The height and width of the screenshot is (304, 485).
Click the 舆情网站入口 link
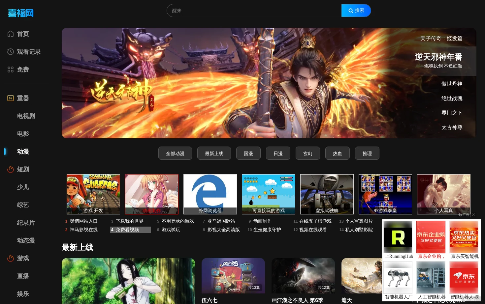(84, 221)
